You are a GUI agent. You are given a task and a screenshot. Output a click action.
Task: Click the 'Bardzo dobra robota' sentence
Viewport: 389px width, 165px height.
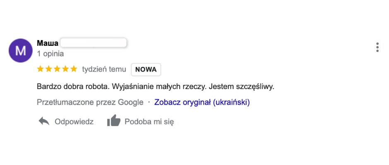(73, 87)
